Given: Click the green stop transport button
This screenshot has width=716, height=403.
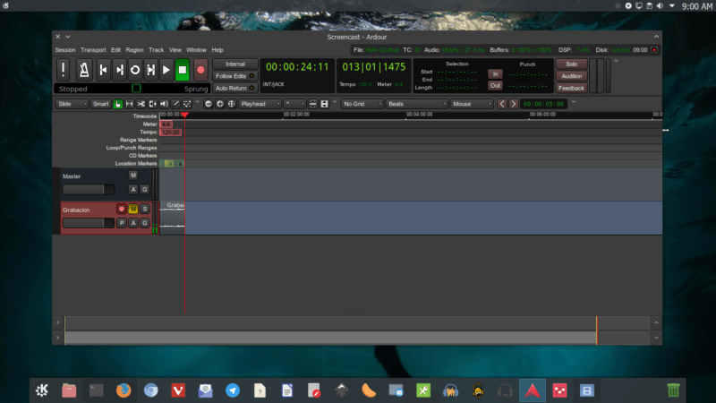Looking at the screenshot, I should tap(183, 70).
